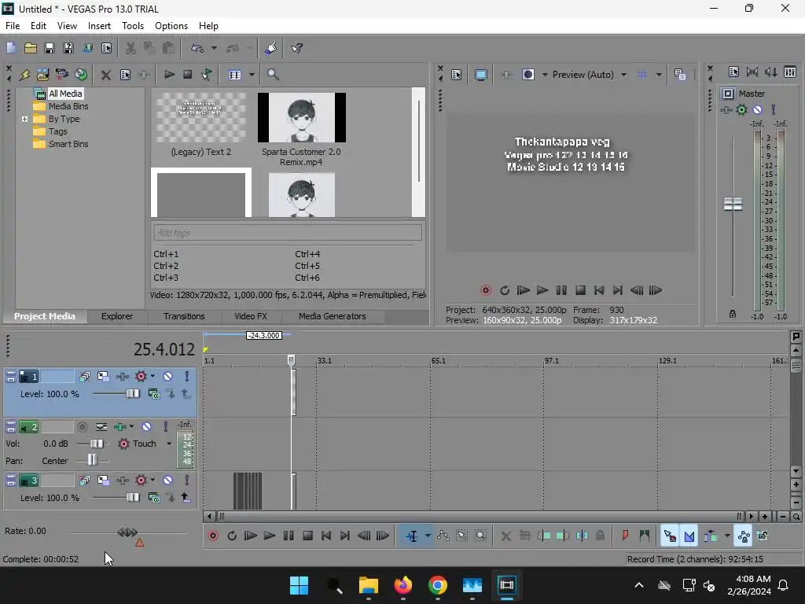This screenshot has width=805, height=604.
Task: Mute audio track 2
Action: [x=146, y=427]
